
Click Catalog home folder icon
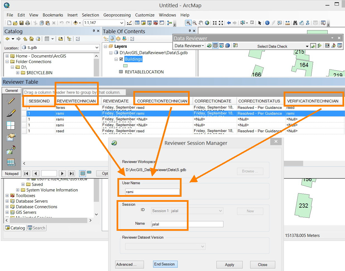pos(32,39)
